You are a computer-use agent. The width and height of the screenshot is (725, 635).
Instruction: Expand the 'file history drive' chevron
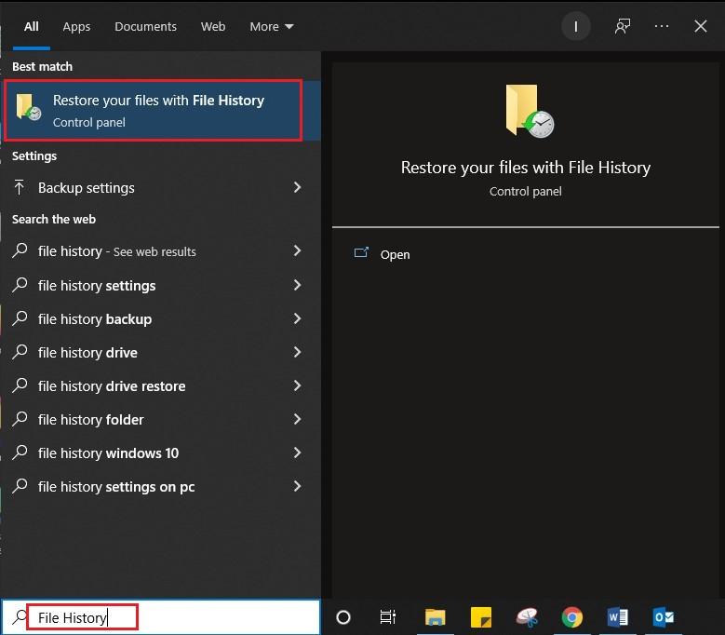click(x=297, y=352)
